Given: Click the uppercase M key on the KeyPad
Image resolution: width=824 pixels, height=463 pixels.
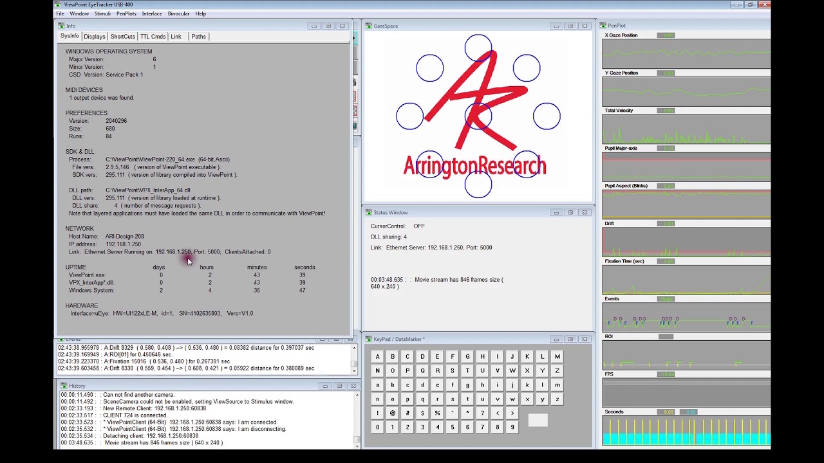Looking at the screenshot, I should click(x=557, y=356).
